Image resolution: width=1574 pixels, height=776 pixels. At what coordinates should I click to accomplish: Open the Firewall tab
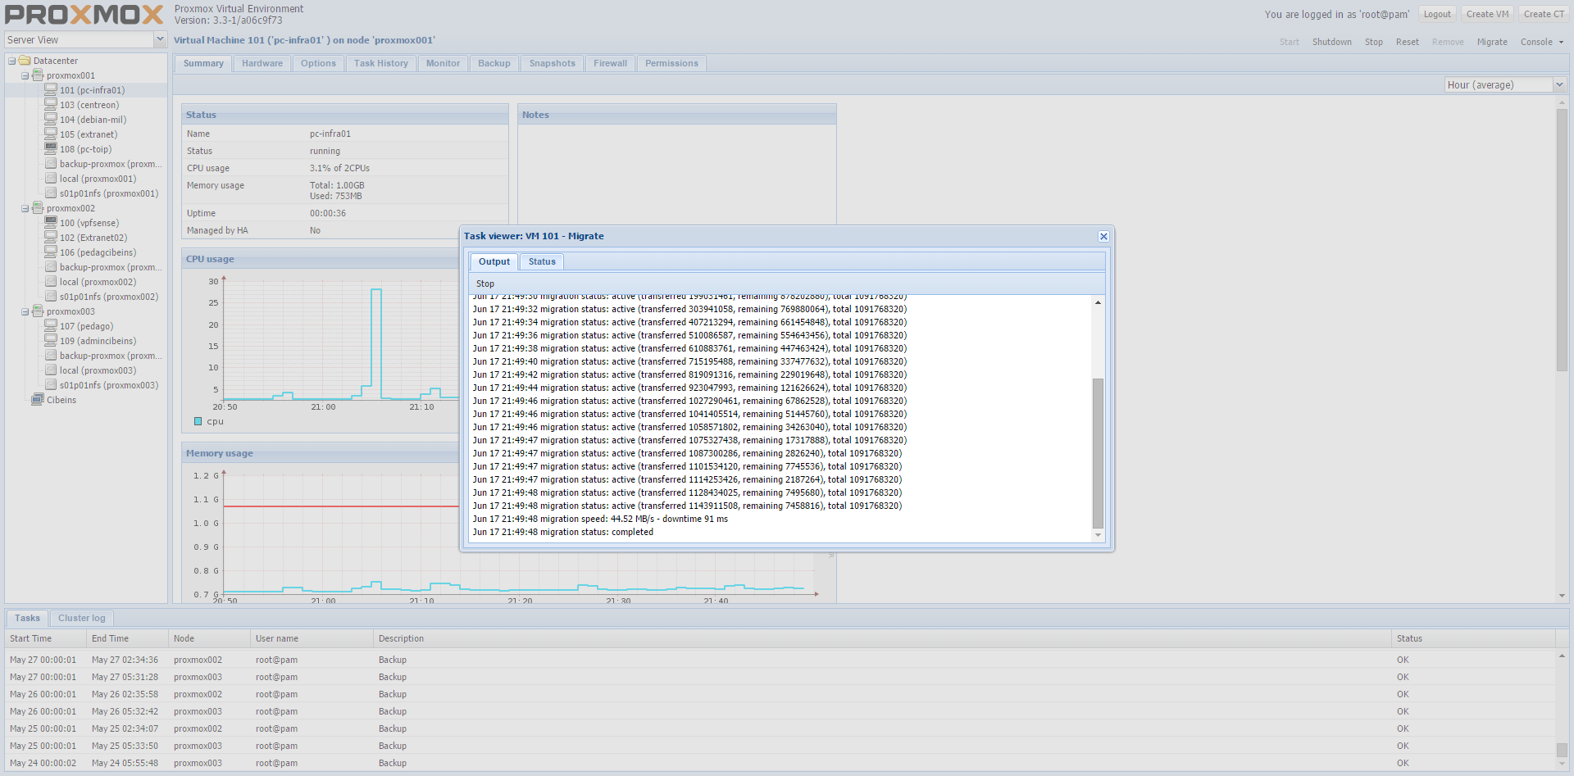(610, 63)
